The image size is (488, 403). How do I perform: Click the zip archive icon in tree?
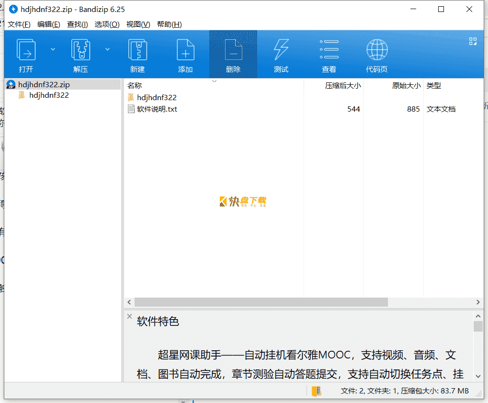[x=11, y=84]
